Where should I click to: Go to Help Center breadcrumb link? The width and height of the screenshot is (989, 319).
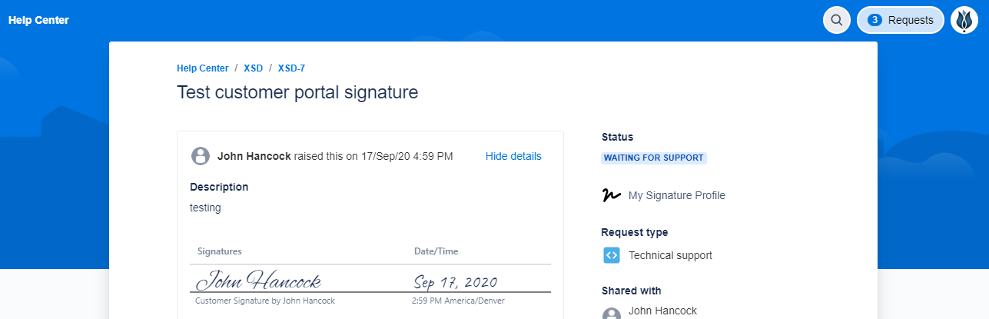tap(203, 68)
